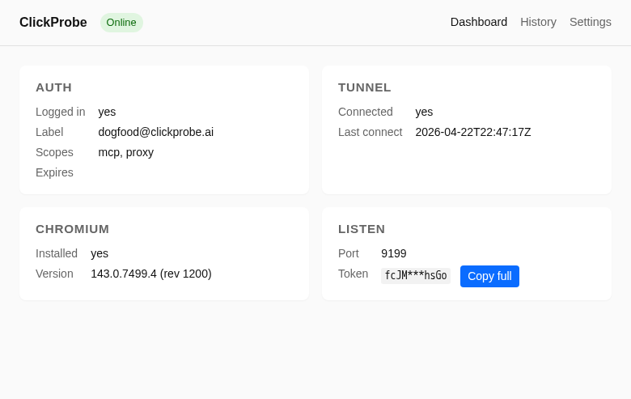Click the Copy full token button
Viewport: 631px width, 399px height.
489,276
